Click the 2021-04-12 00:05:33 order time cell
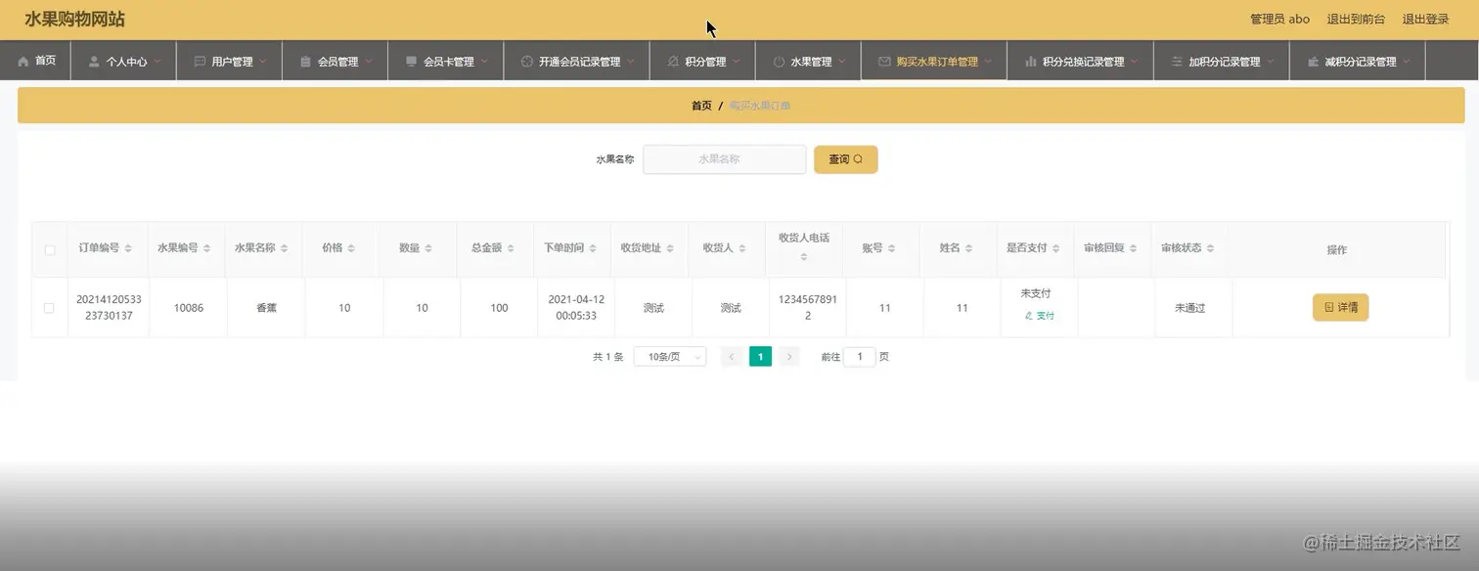Image resolution: width=1479 pixels, height=571 pixels. 576,308
